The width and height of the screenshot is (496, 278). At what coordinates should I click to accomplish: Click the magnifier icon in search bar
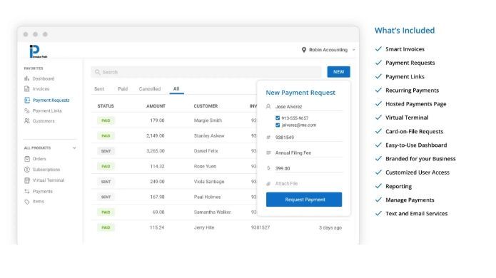(98, 72)
